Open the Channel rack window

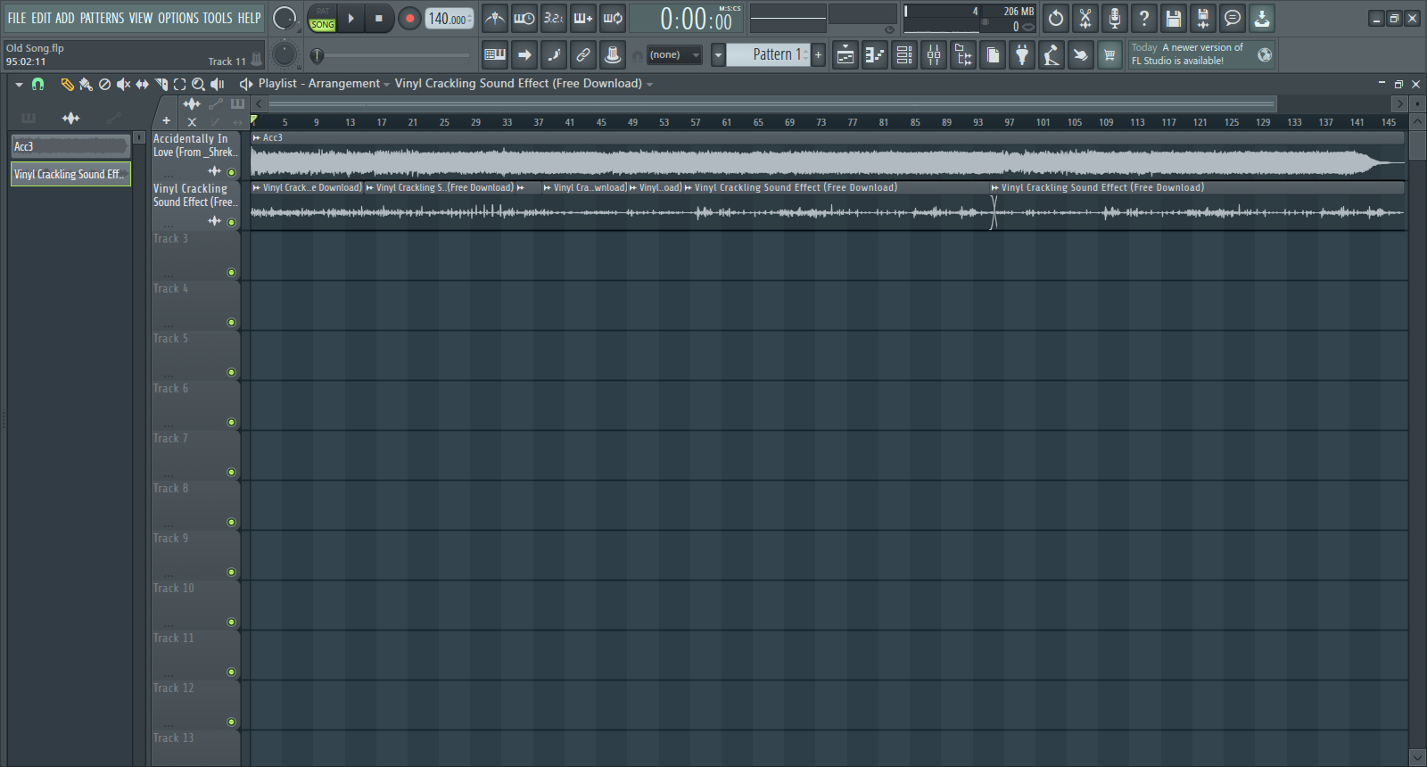(904, 55)
